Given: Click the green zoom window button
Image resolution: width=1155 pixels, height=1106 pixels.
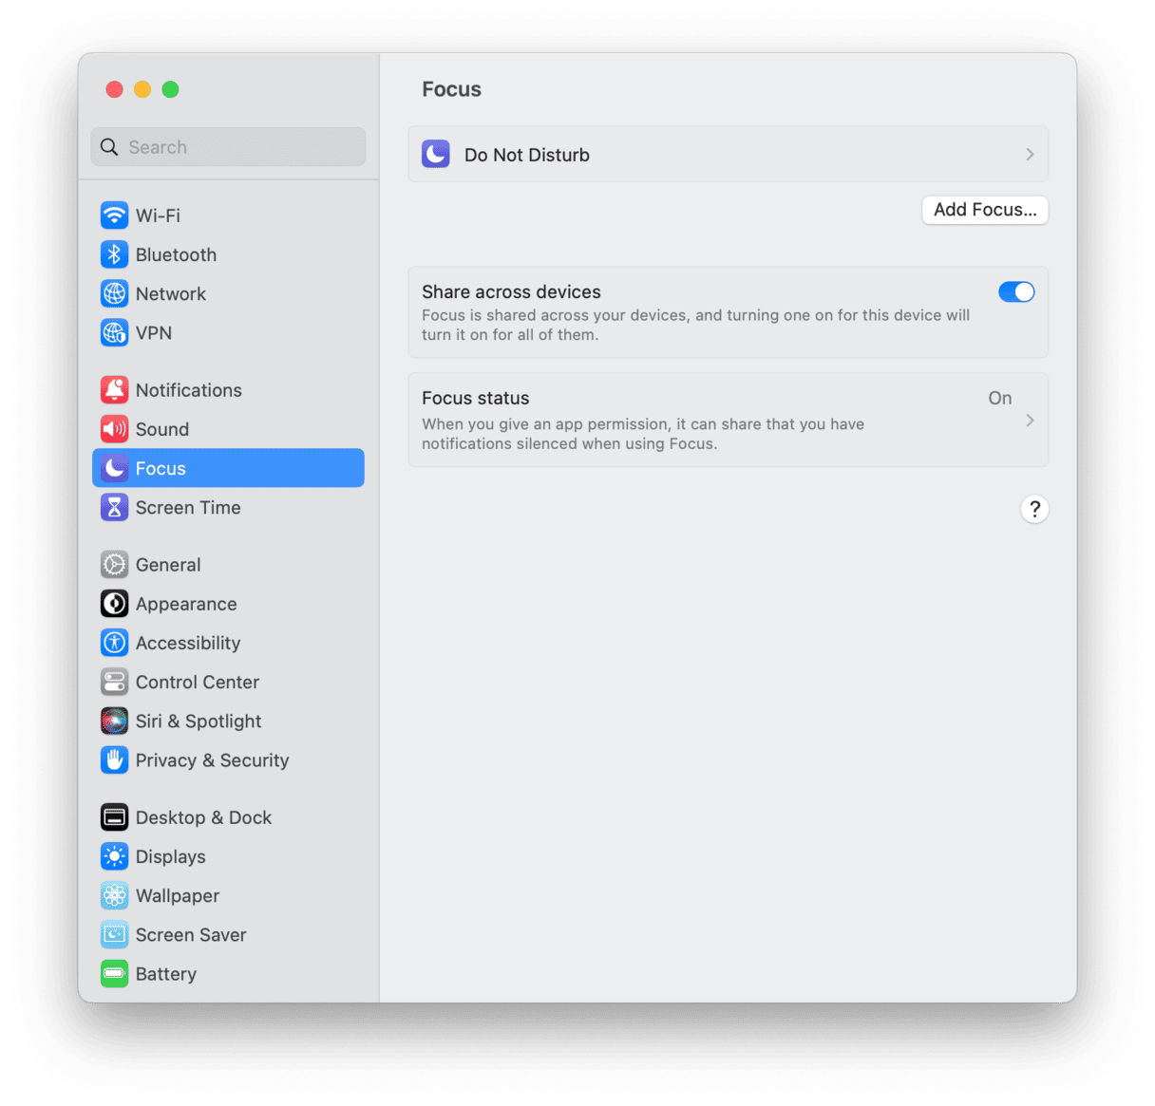Looking at the screenshot, I should tap(170, 89).
